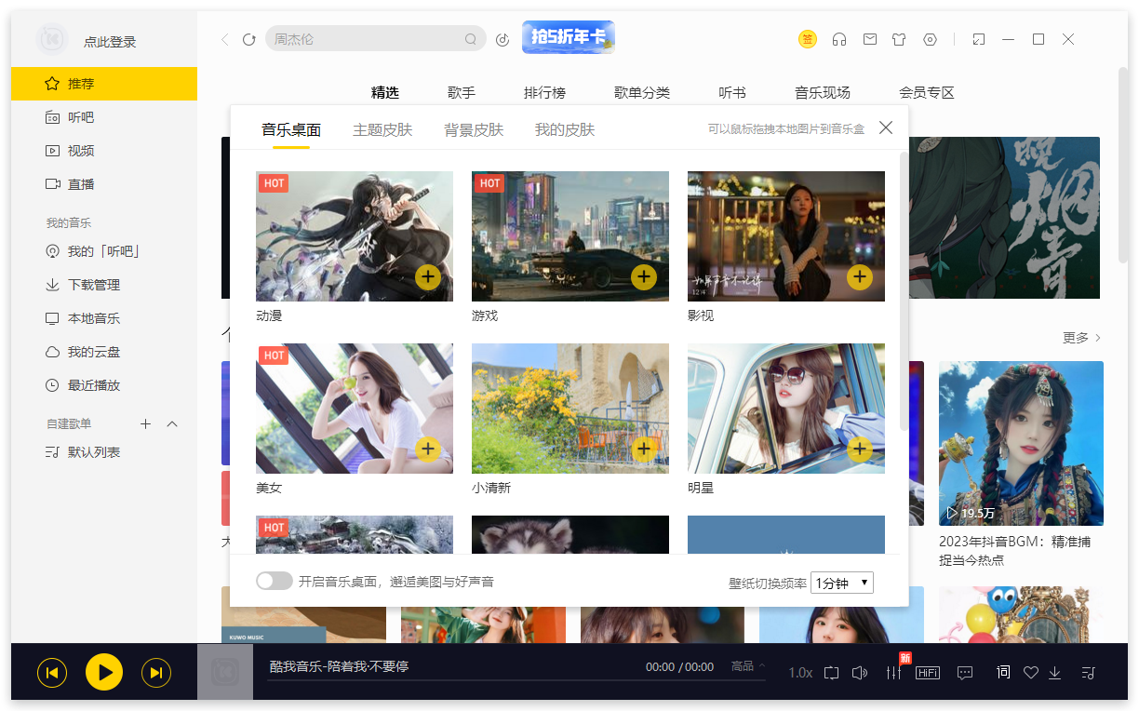Change the loop playback mode
This screenshot has width=1139, height=711.
click(831, 672)
